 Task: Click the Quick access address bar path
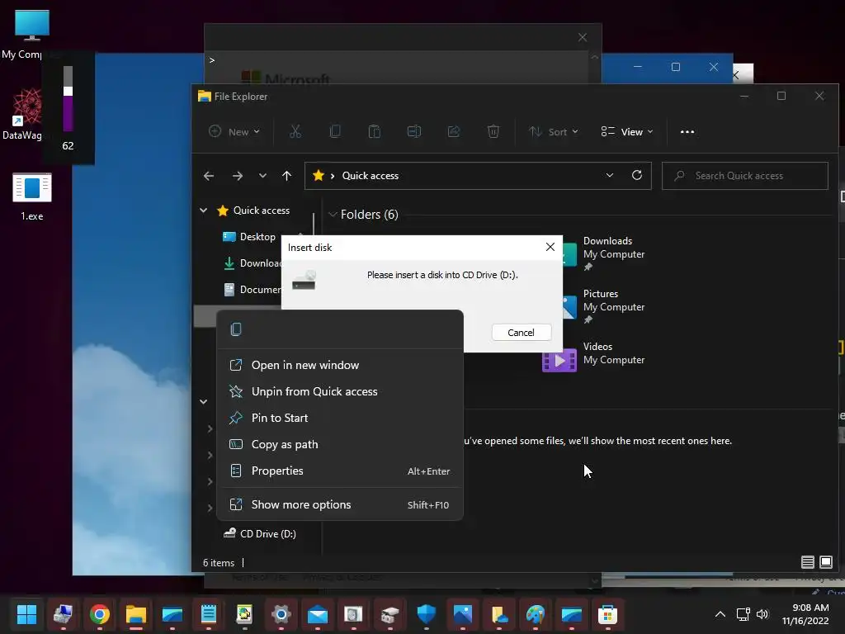[x=371, y=176]
